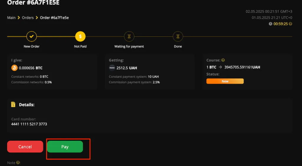Image resolution: width=302 pixels, height=166 pixels.
Task: Click the Order #6A7F1E5E page heading
Action: pyautogui.click(x=33, y=3)
